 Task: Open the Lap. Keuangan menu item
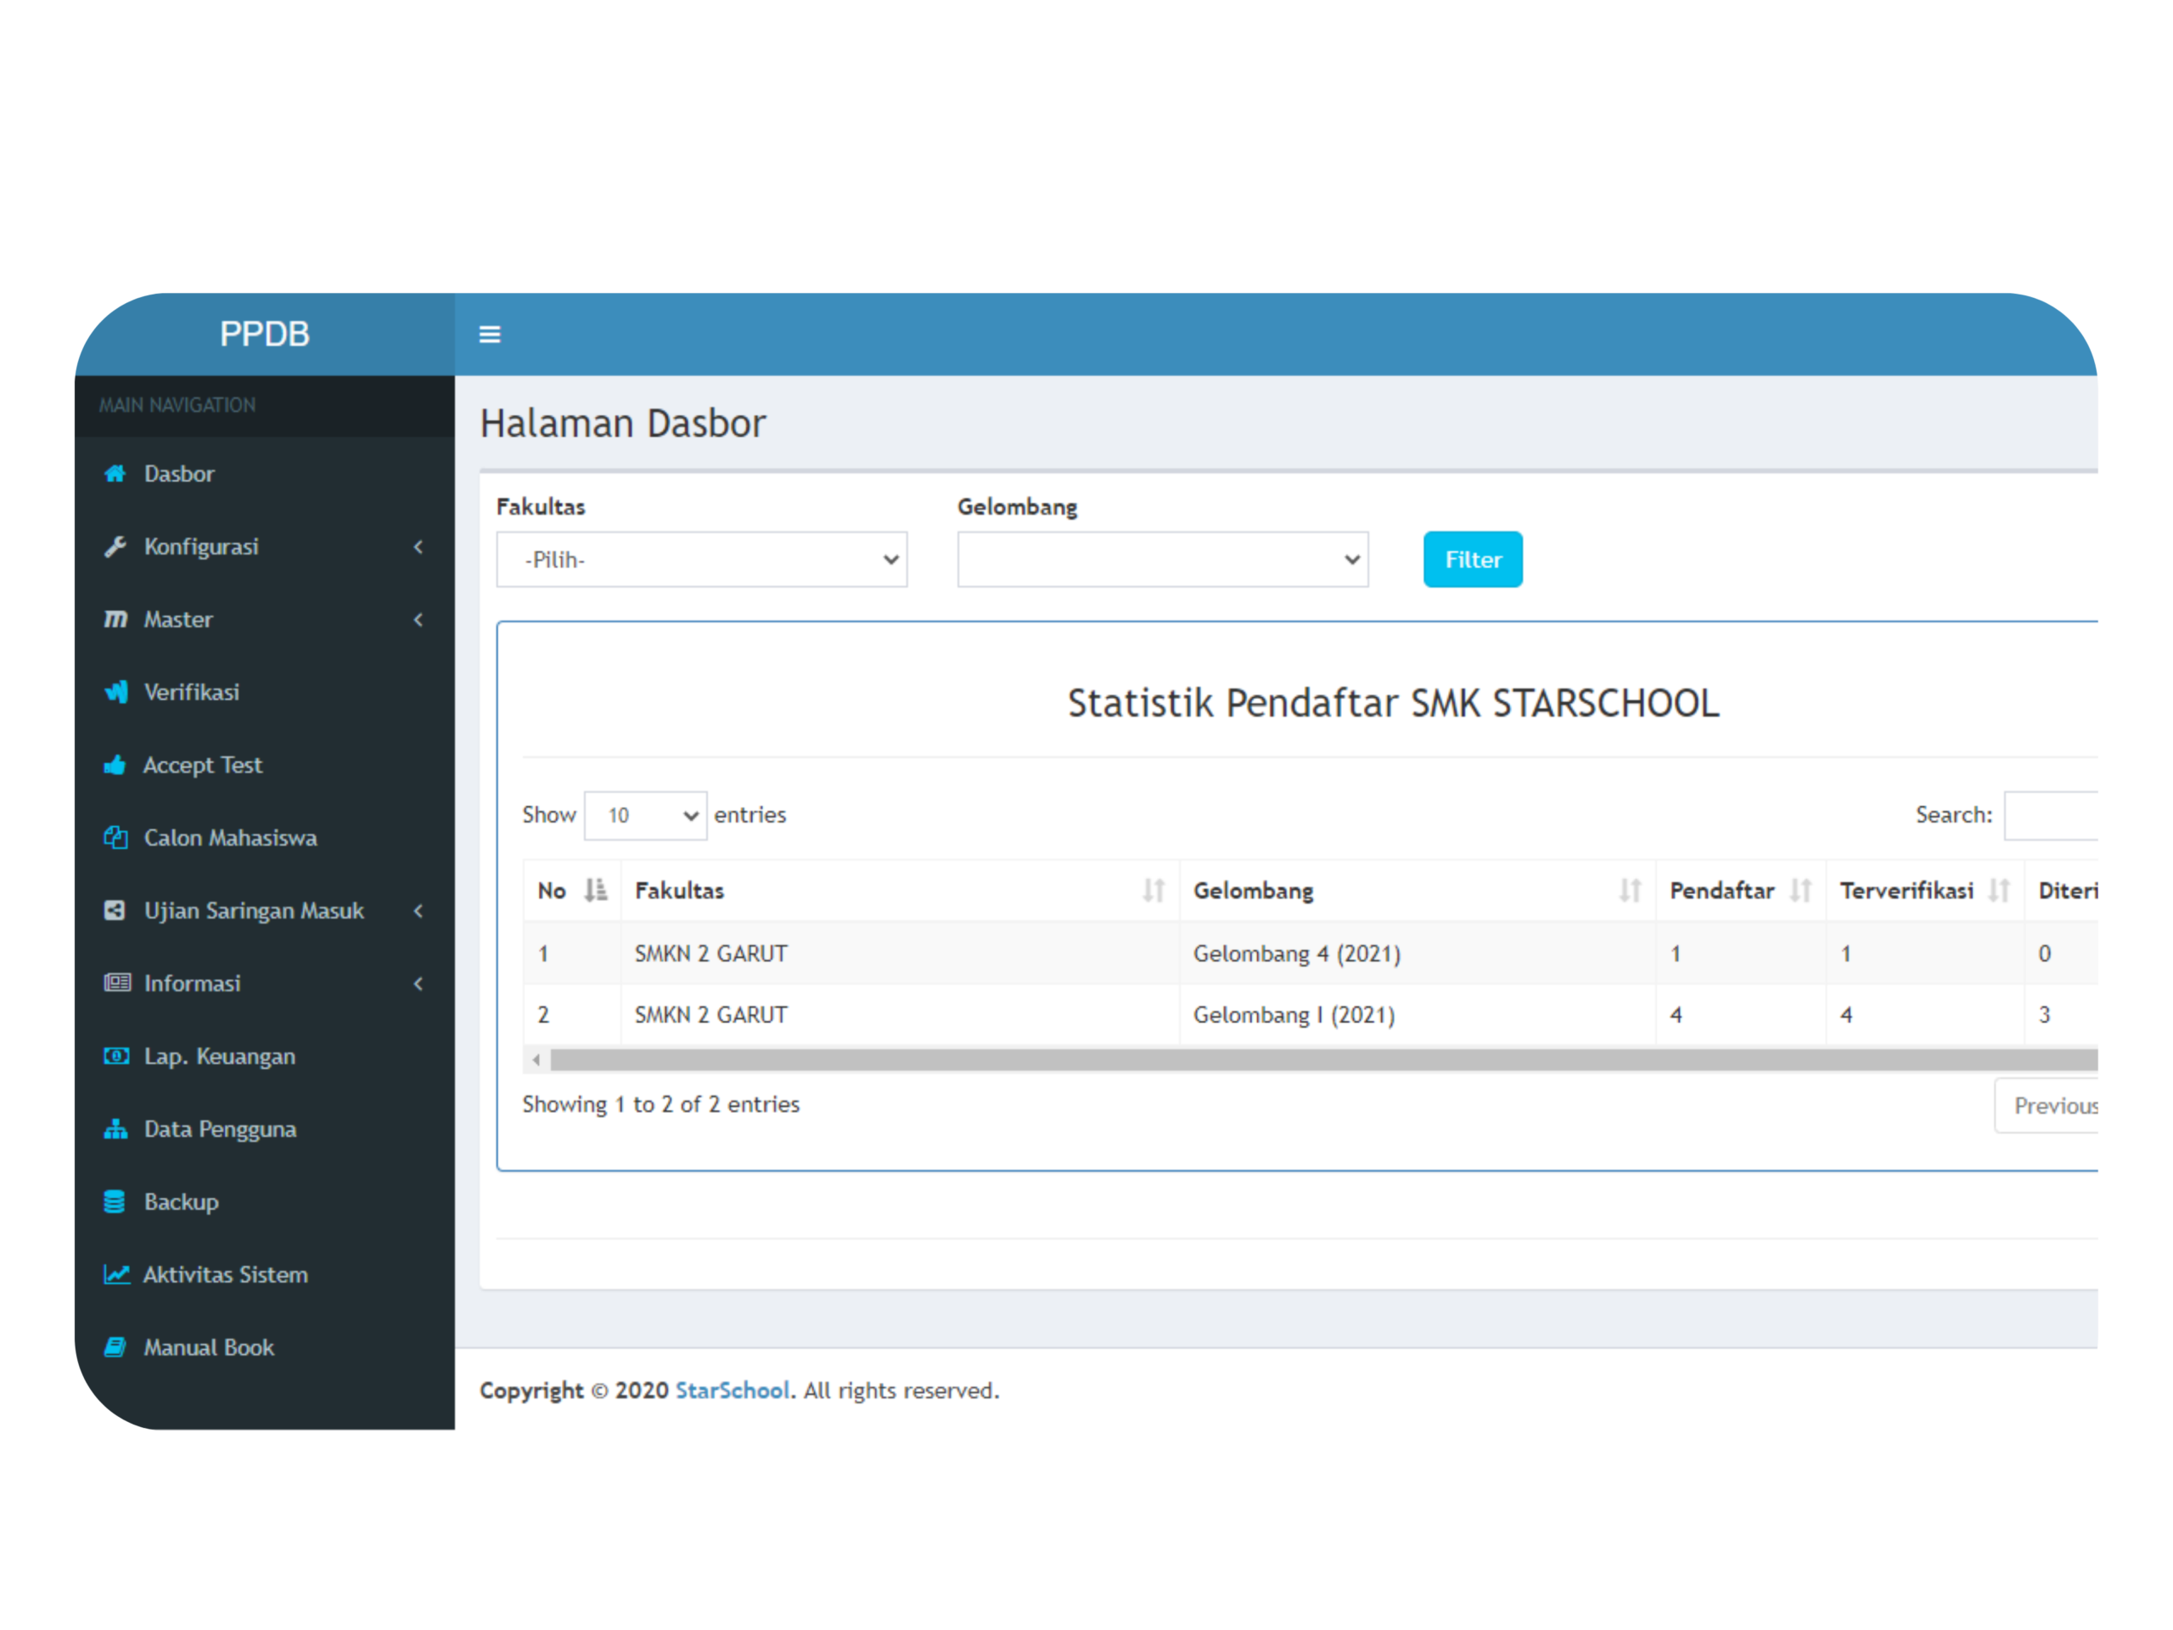pos(219,1056)
